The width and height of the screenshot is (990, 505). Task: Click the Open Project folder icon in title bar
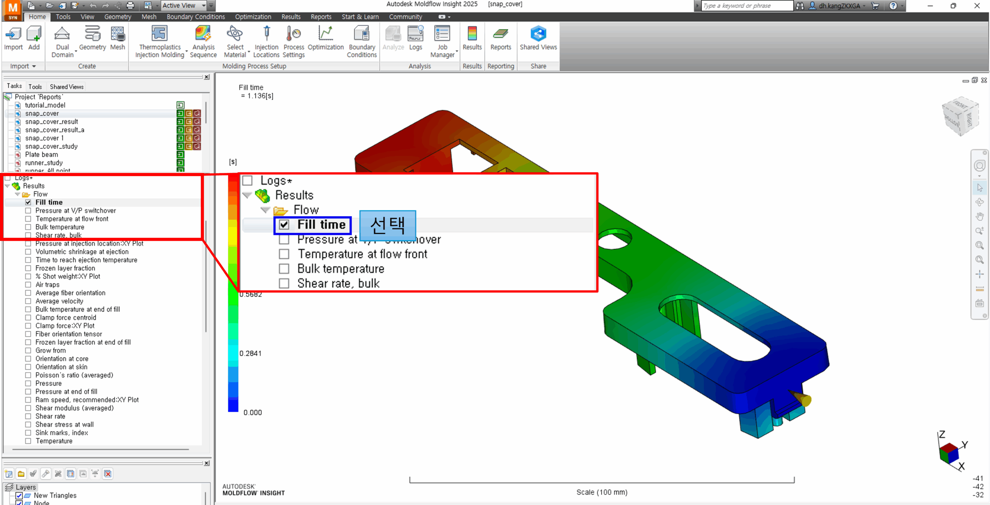click(x=49, y=5)
